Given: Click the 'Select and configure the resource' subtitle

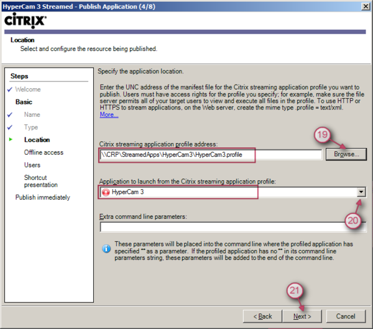Looking at the screenshot, I should 89,49.
